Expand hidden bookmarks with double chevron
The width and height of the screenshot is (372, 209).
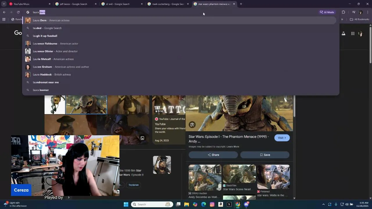(x=342, y=19)
